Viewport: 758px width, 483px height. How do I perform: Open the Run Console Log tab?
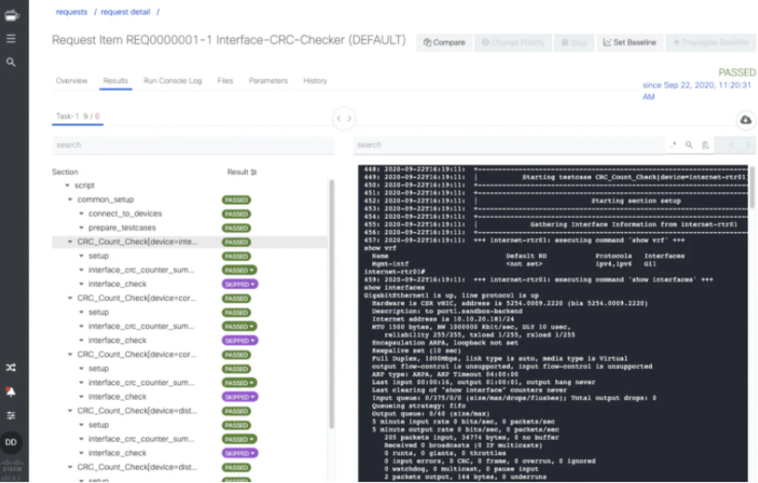173,81
